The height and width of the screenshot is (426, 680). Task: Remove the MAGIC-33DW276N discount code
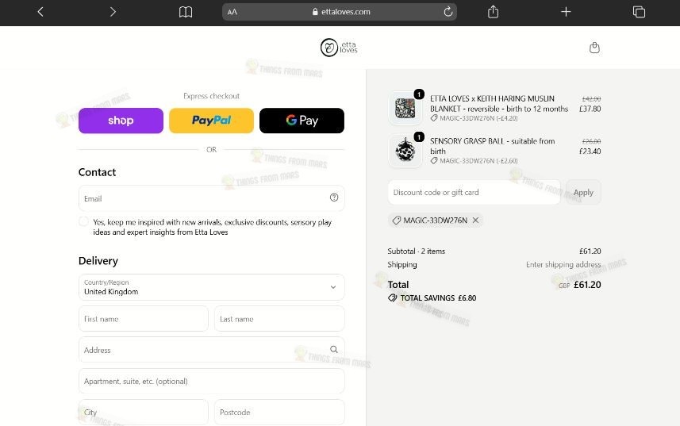[476, 221]
